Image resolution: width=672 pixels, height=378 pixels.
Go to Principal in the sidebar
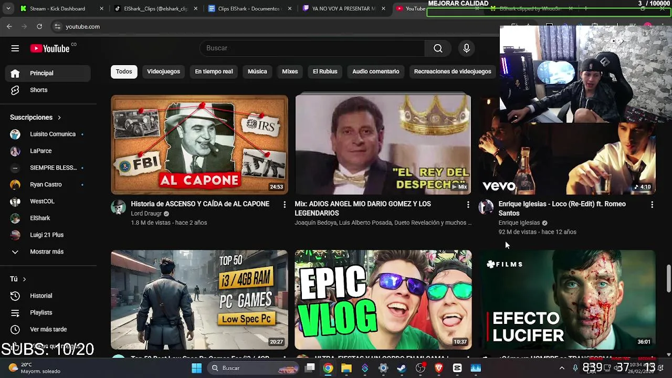click(x=48, y=73)
